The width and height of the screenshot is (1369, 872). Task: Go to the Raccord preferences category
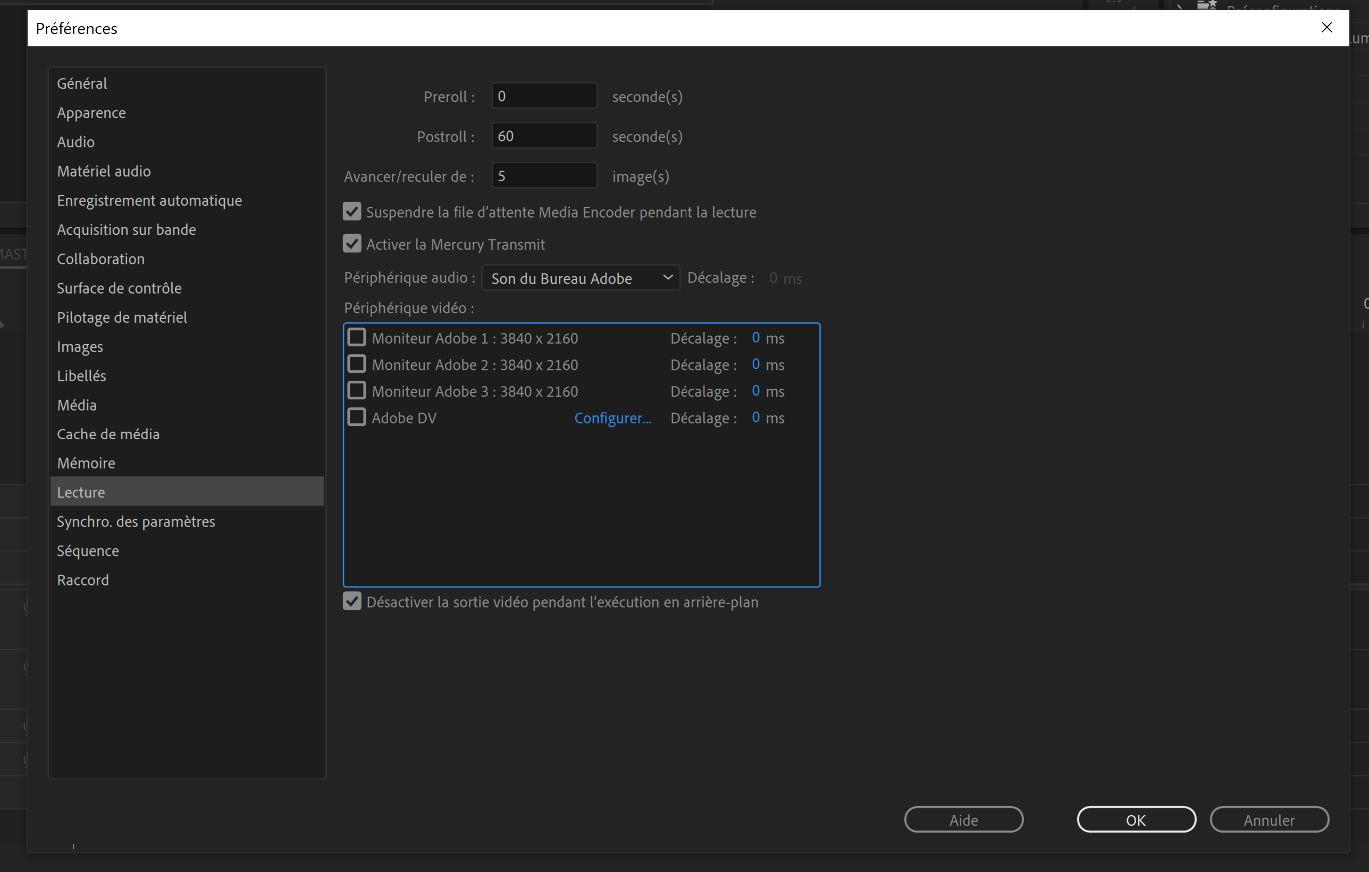(x=83, y=581)
